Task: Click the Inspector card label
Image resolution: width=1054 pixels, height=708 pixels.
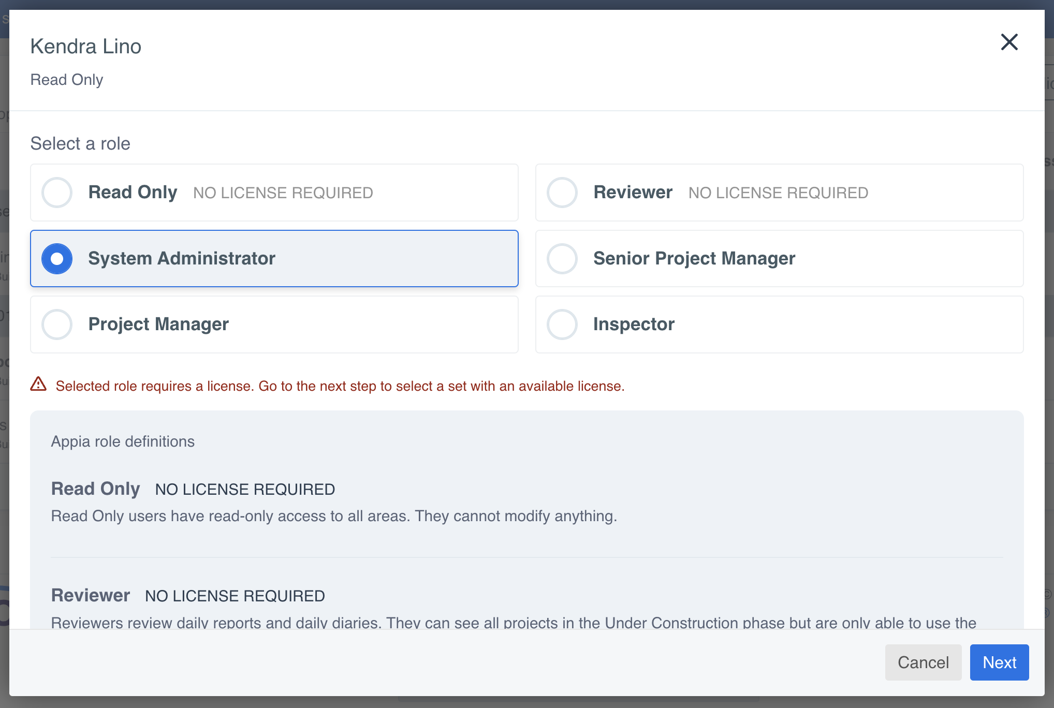Action: click(634, 325)
